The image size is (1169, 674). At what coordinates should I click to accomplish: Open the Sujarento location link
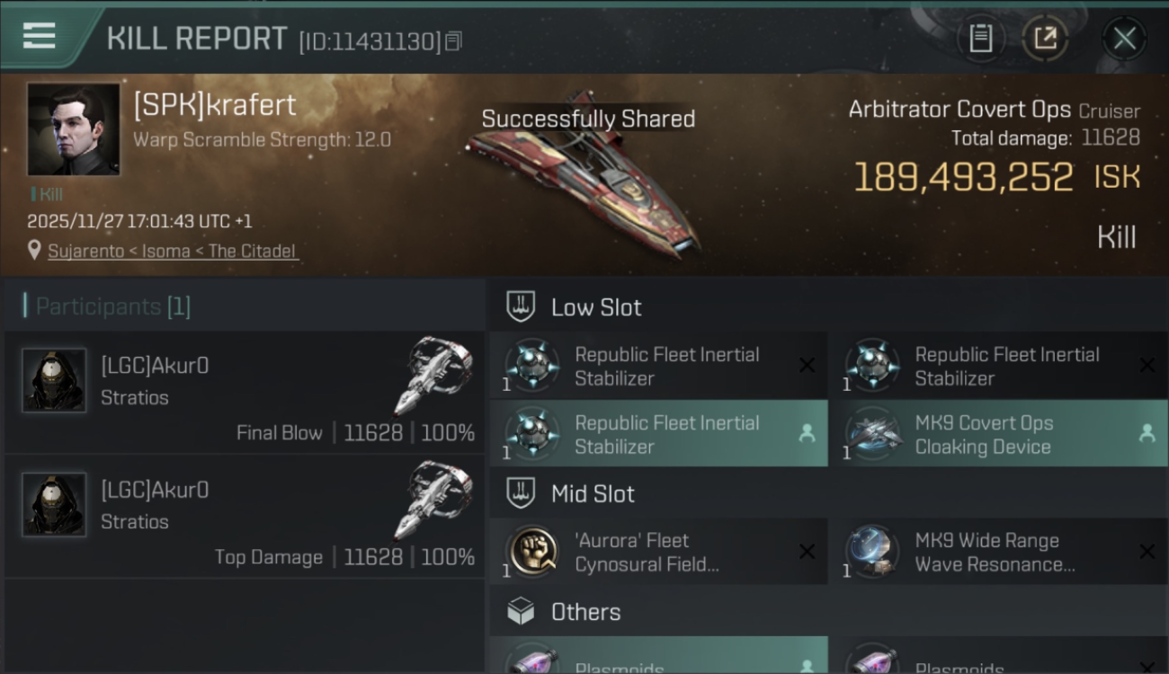172,251
